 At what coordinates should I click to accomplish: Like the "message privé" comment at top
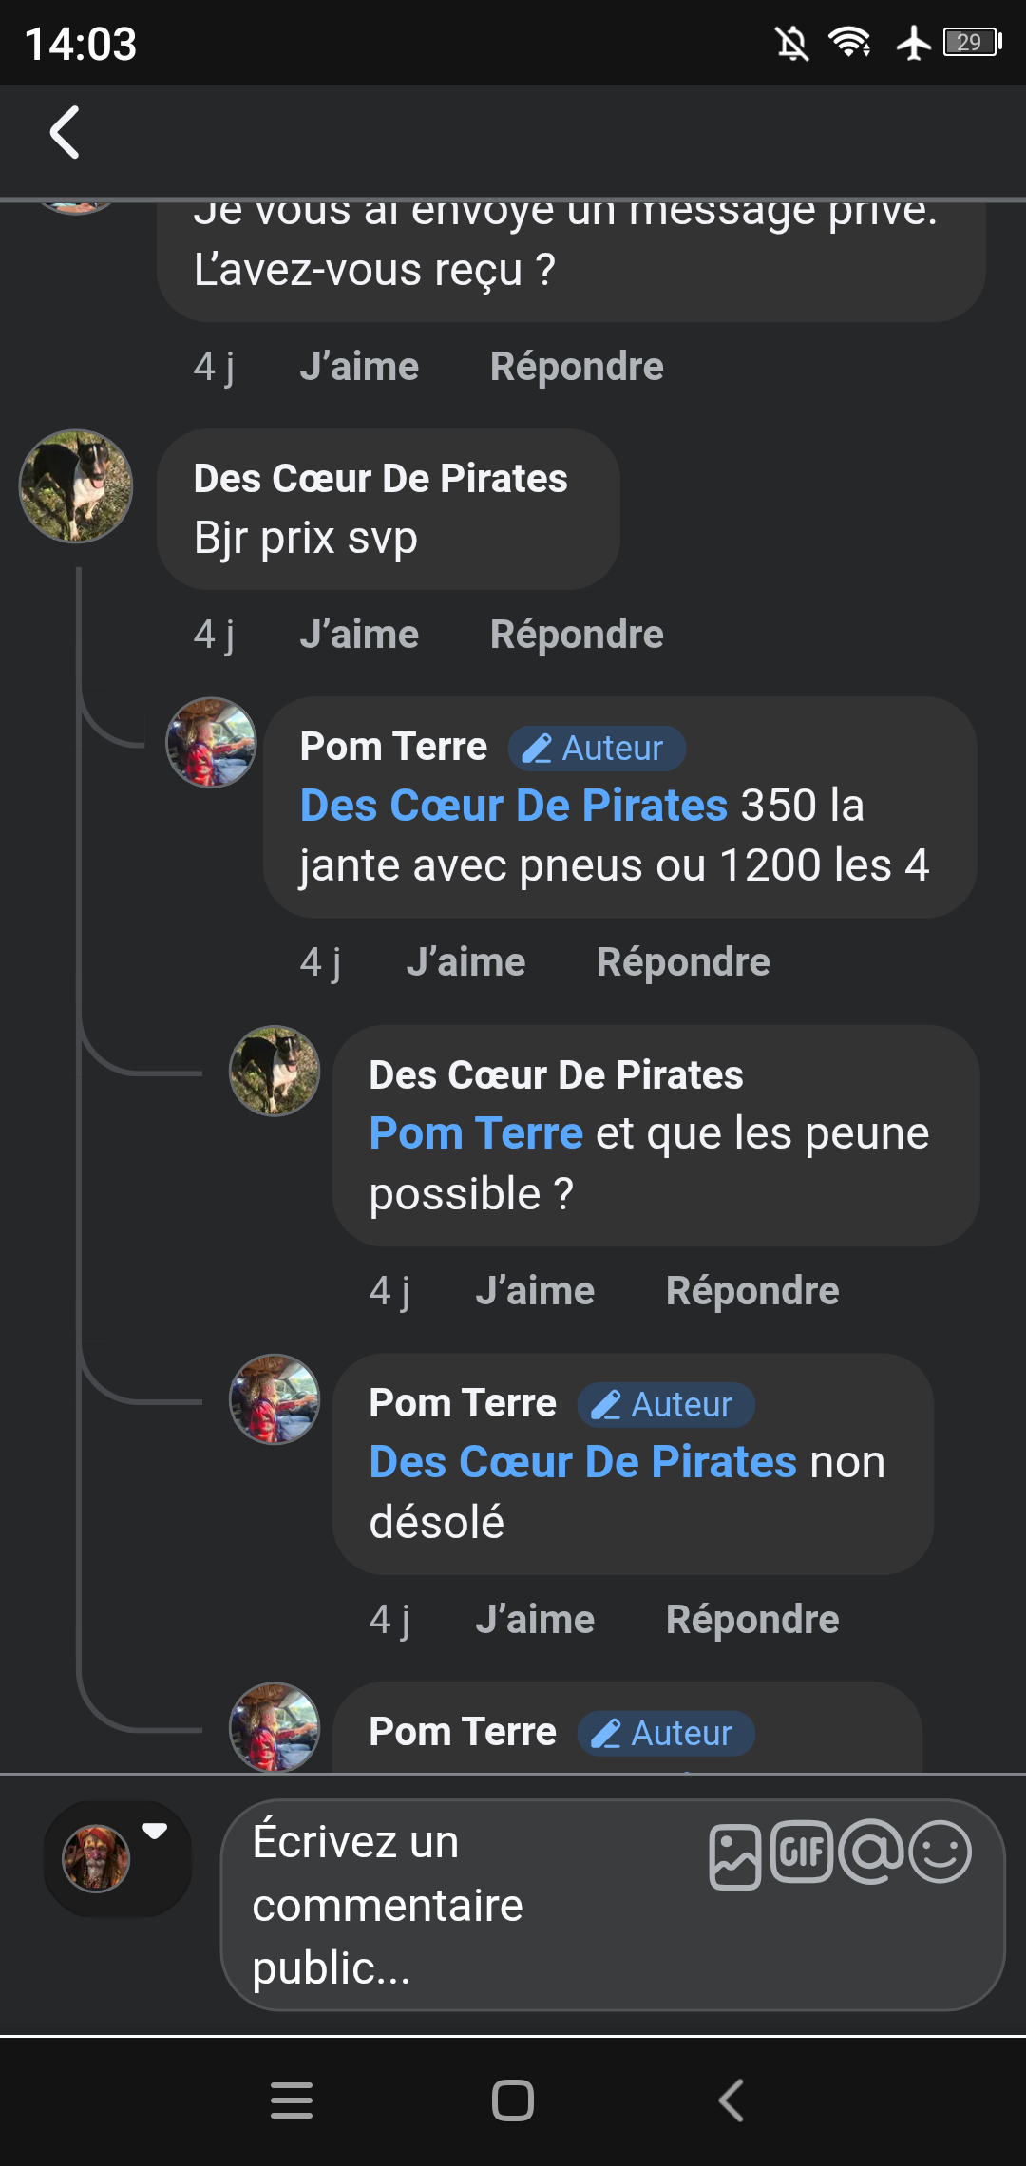click(x=359, y=367)
